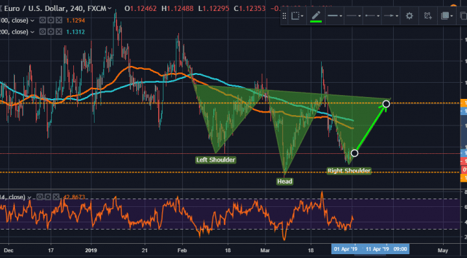This screenshot has width=467, height=258.
Task: Open templates dropdown with dashed-square icon
Action: (x=297, y=16)
